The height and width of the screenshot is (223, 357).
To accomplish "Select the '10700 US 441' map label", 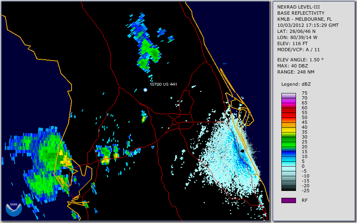I will pos(163,84).
